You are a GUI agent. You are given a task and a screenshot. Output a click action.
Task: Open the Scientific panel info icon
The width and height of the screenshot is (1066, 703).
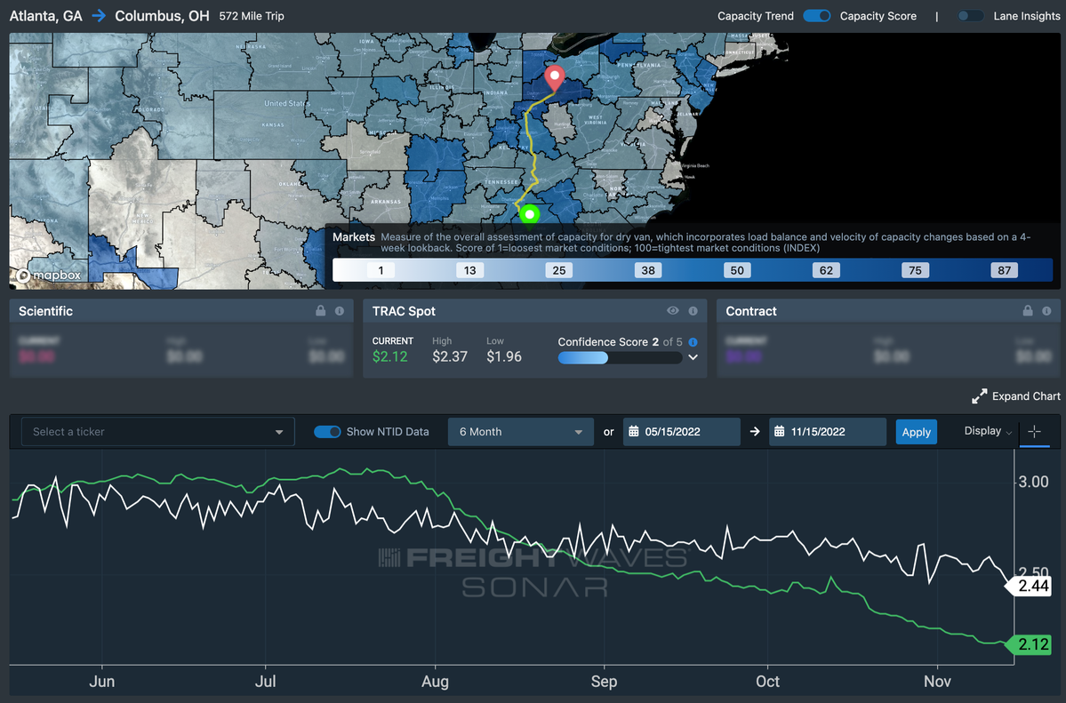click(x=340, y=311)
